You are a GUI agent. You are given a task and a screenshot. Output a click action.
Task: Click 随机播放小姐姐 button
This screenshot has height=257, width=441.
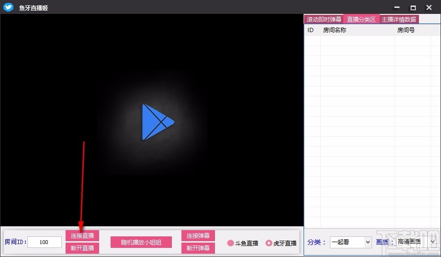click(x=141, y=242)
